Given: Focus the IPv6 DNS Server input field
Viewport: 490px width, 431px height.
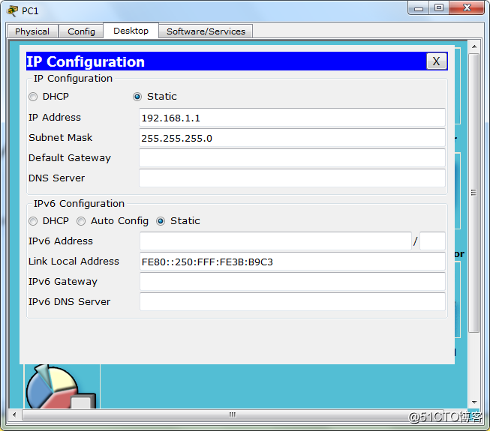Looking at the screenshot, I should [x=293, y=302].
